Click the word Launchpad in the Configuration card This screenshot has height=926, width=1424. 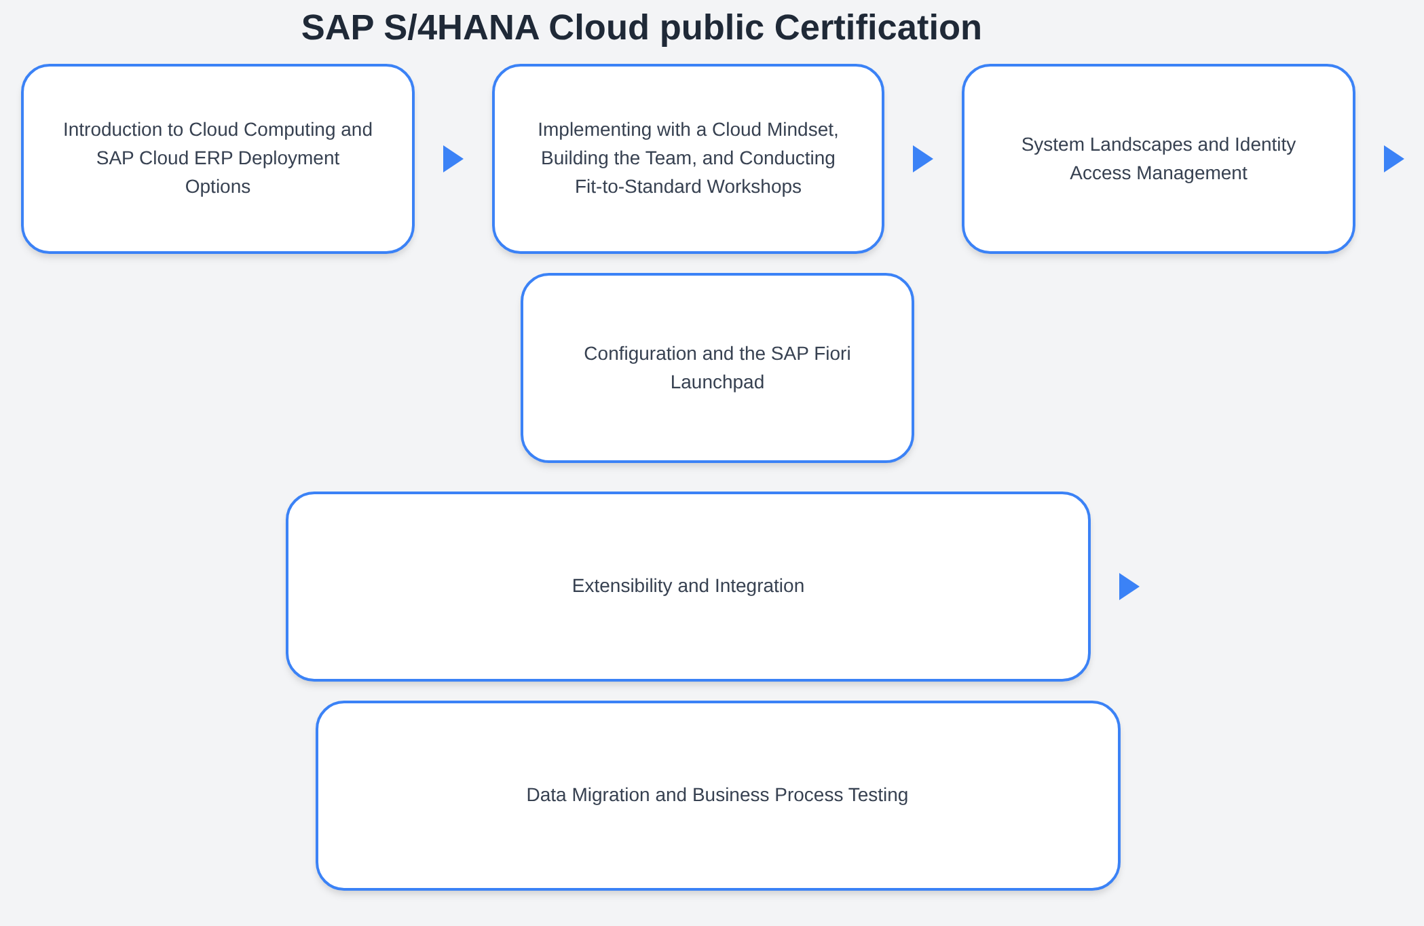coord(717,382)
